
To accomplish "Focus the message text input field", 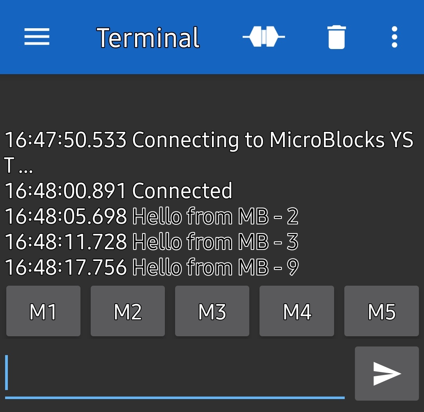I will pos(175,373).
